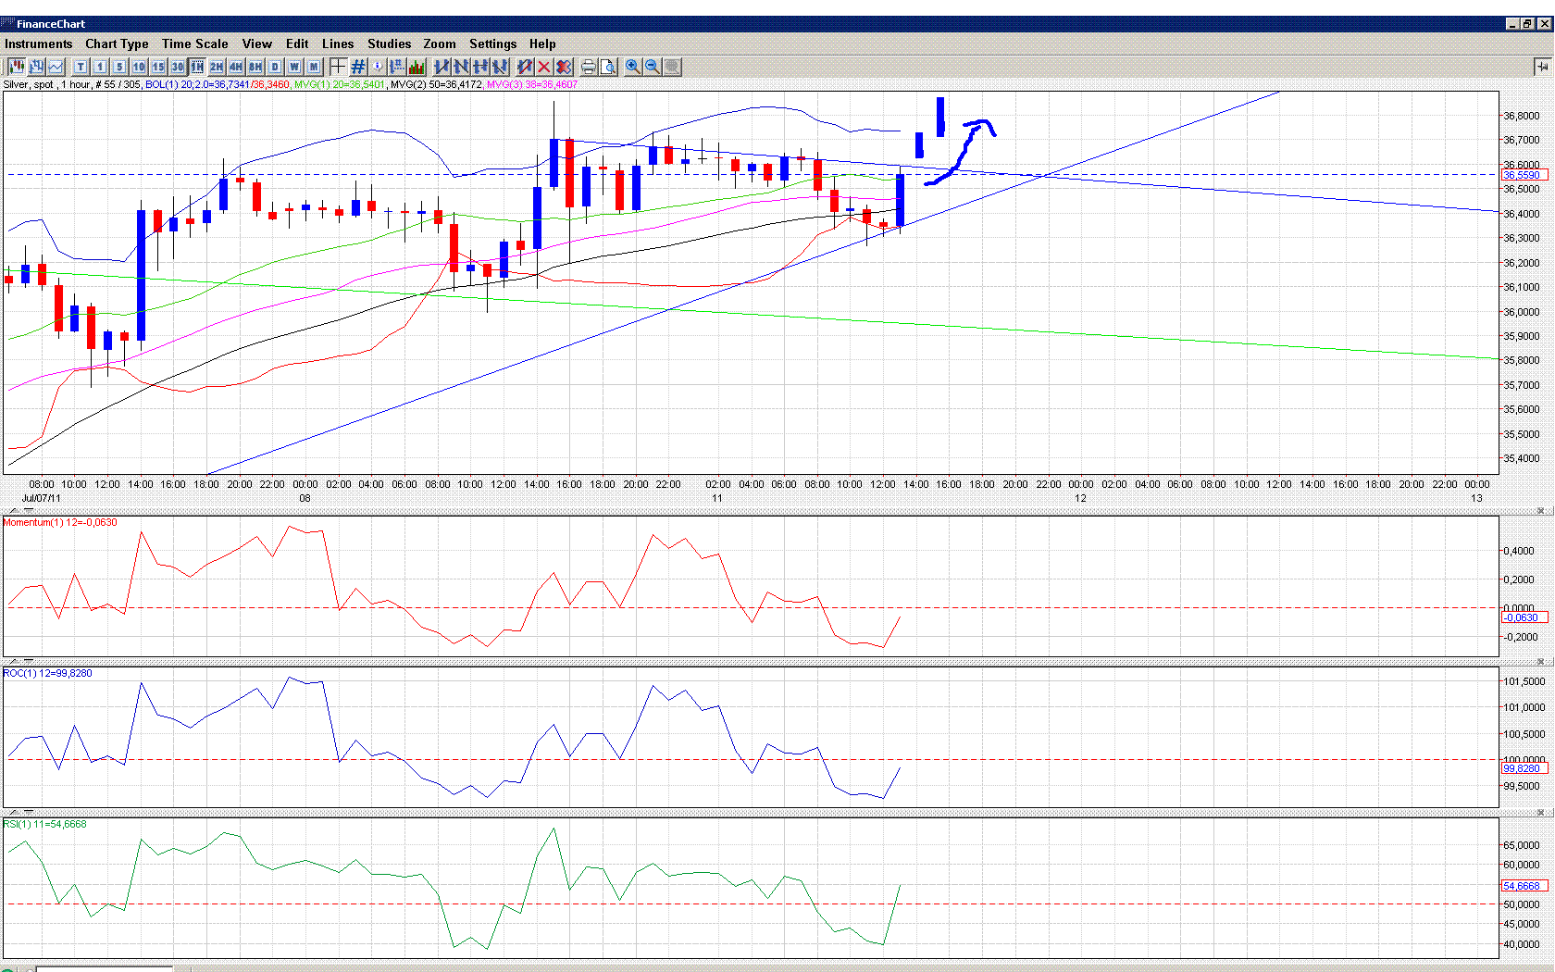This screenshot has width=1555, height=972.
Task: Set the 15-minute time scale
Action: point(158,67)
